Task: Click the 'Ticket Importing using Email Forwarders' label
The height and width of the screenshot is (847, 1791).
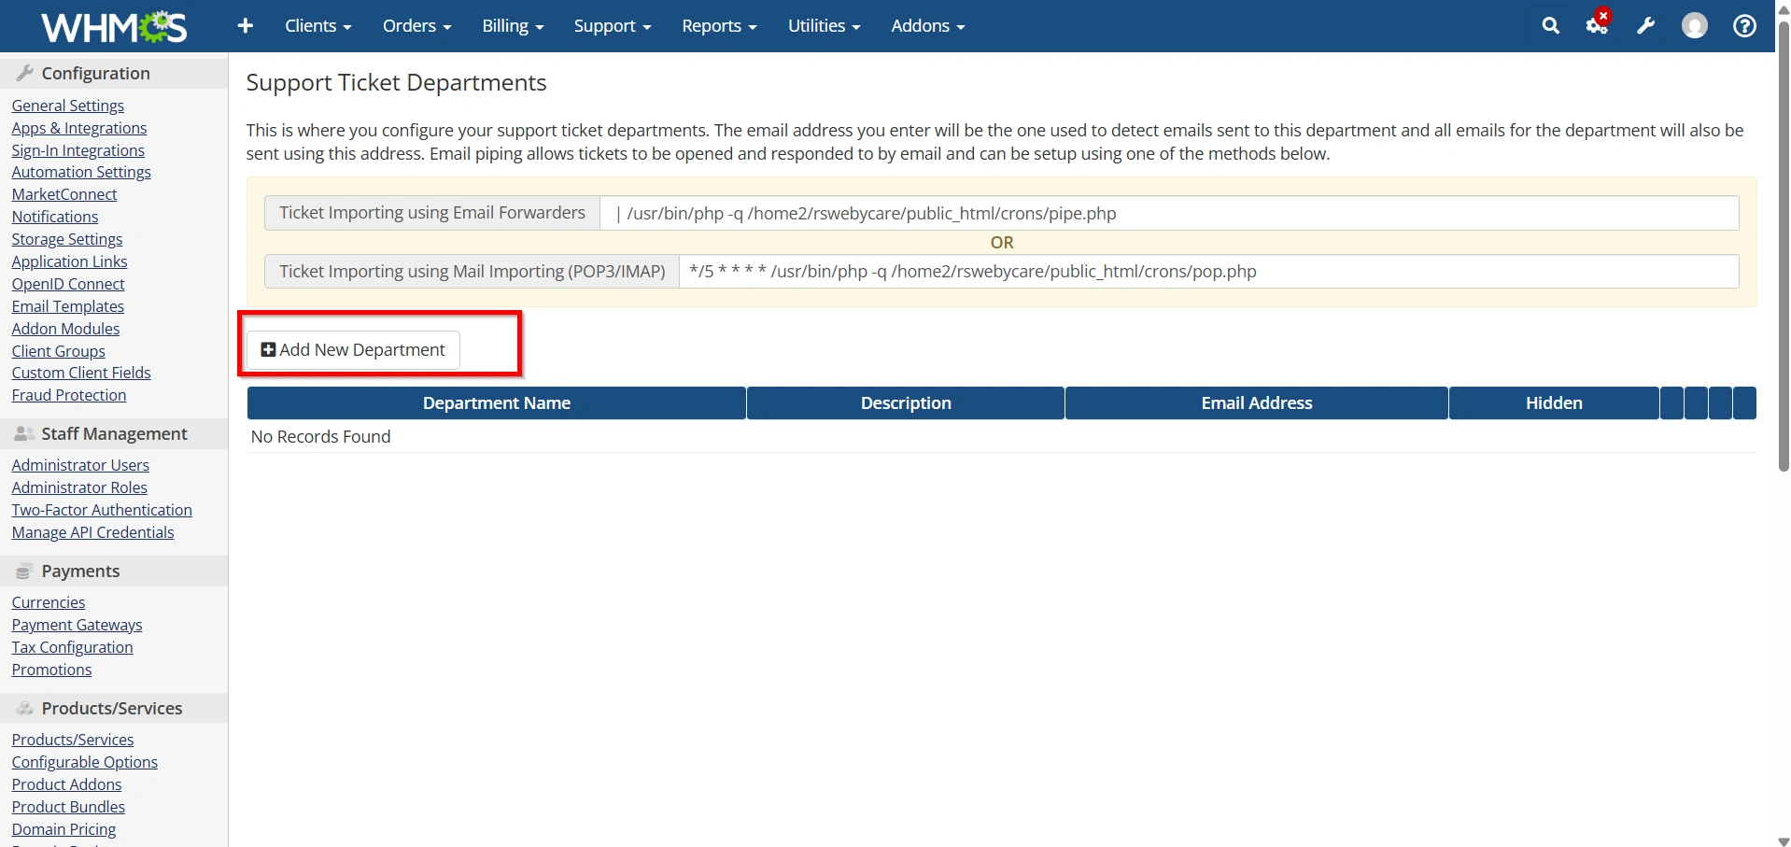Action: point(432,213)
